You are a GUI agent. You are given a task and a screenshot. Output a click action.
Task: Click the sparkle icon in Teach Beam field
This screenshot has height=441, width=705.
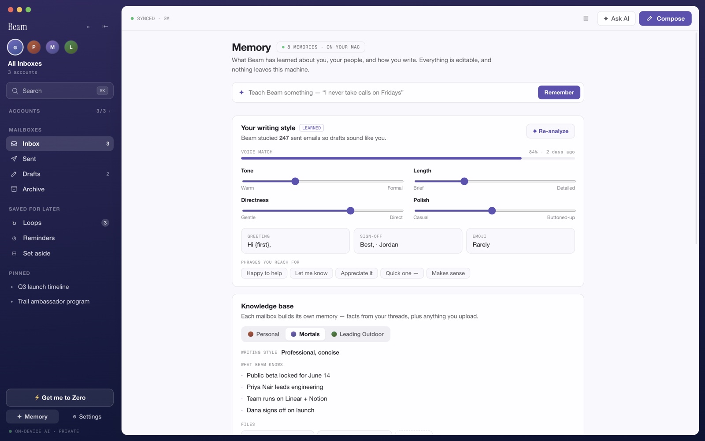(241, 93)
